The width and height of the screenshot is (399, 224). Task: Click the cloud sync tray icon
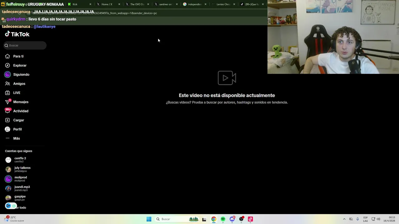[351, 219]
